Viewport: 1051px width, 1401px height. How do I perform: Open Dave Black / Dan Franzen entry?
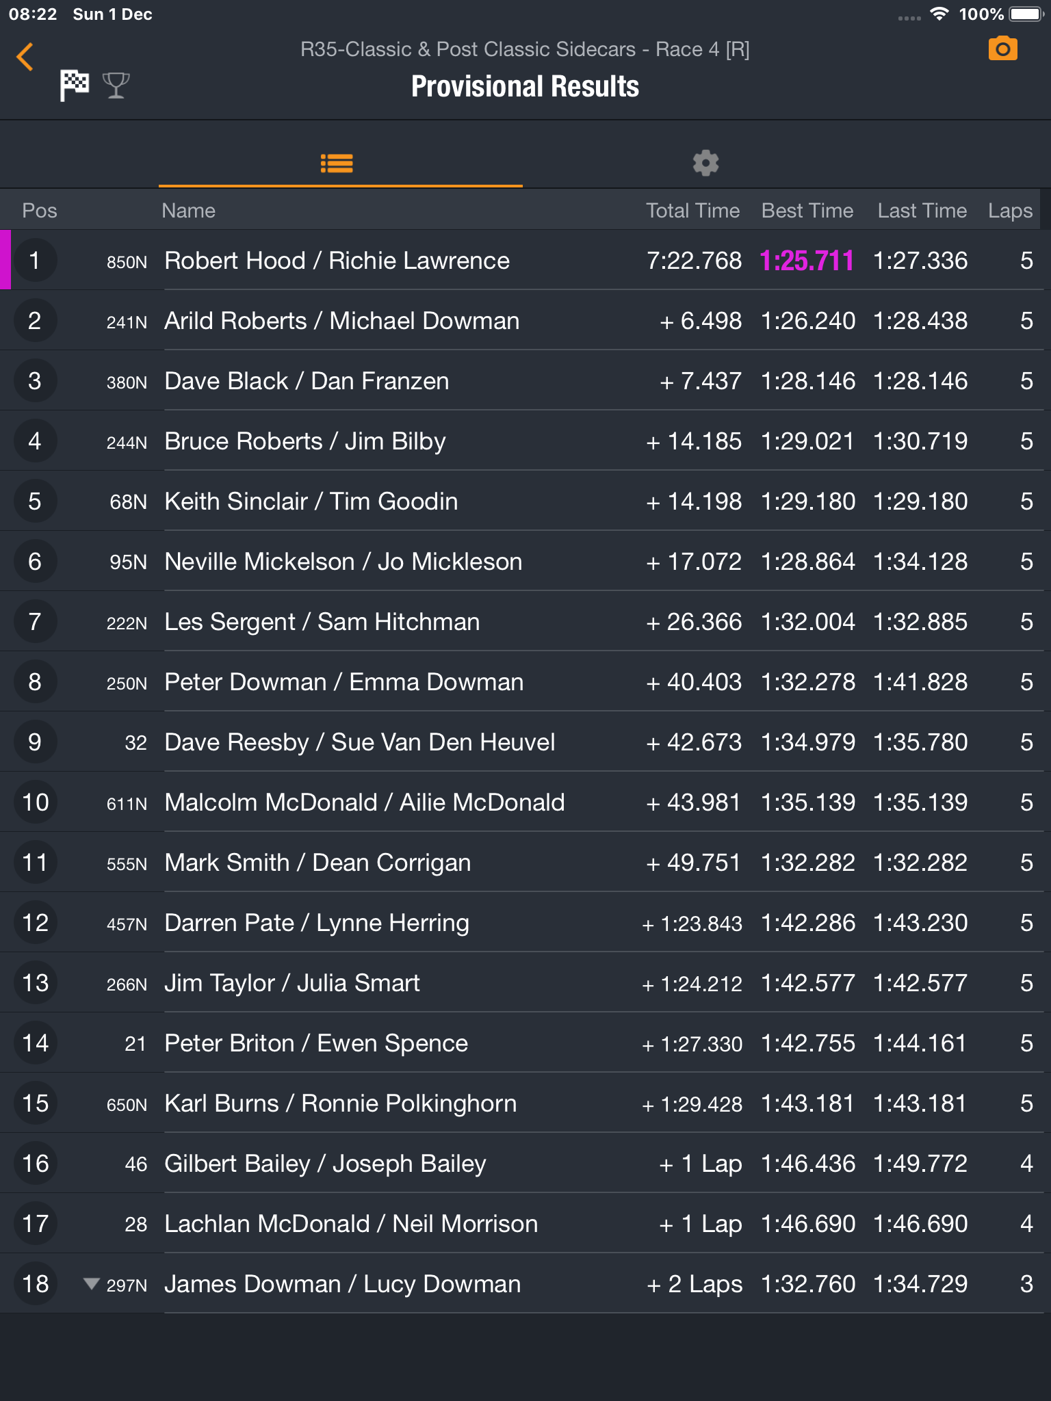point(525,380)
